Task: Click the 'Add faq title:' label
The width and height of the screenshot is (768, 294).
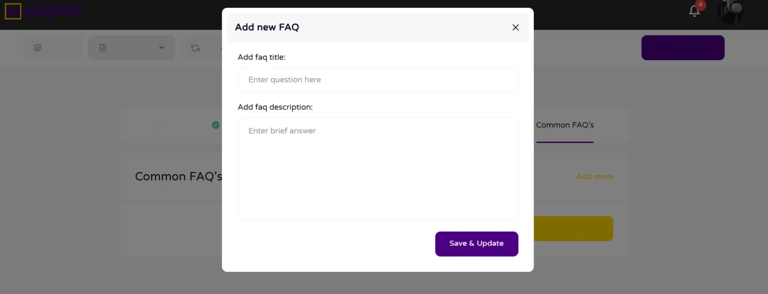Action: click(x=262, y=57)
